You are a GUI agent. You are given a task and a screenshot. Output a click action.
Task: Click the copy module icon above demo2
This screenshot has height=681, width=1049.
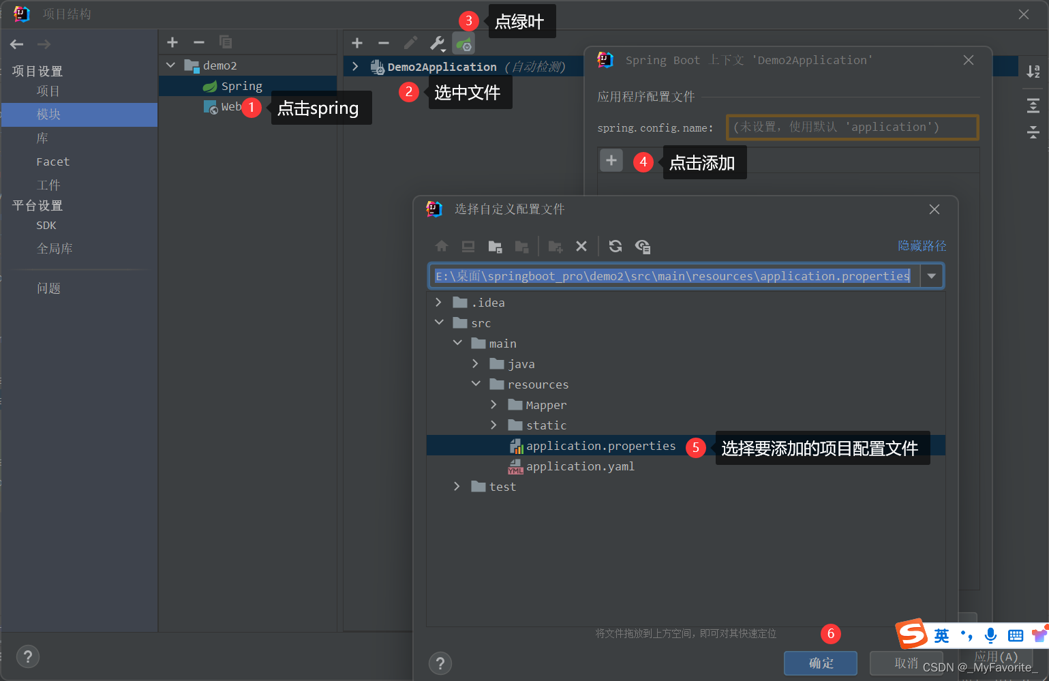click(x=226, y=42)
